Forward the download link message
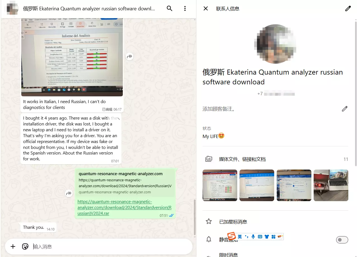The width and height of the screenshot is (357, 257). click(x=69, y=193)
